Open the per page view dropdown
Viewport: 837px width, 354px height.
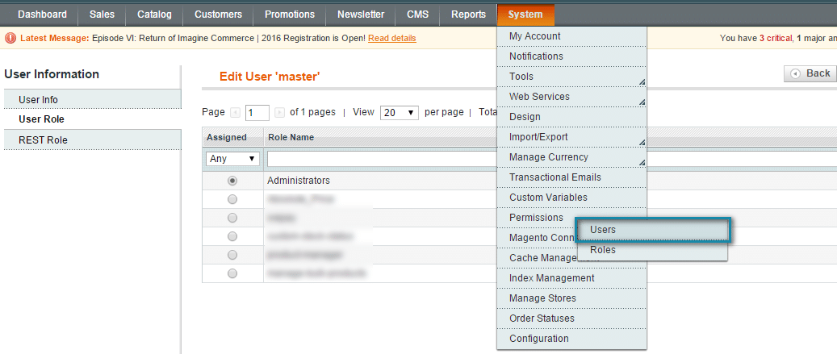[x=400, y=113]
